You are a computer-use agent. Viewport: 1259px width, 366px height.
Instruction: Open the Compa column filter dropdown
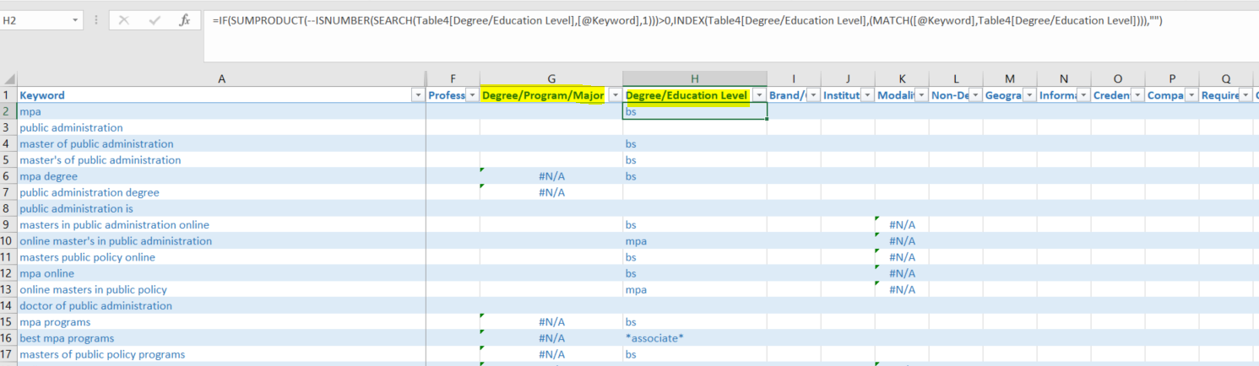tap(1191, 95)
